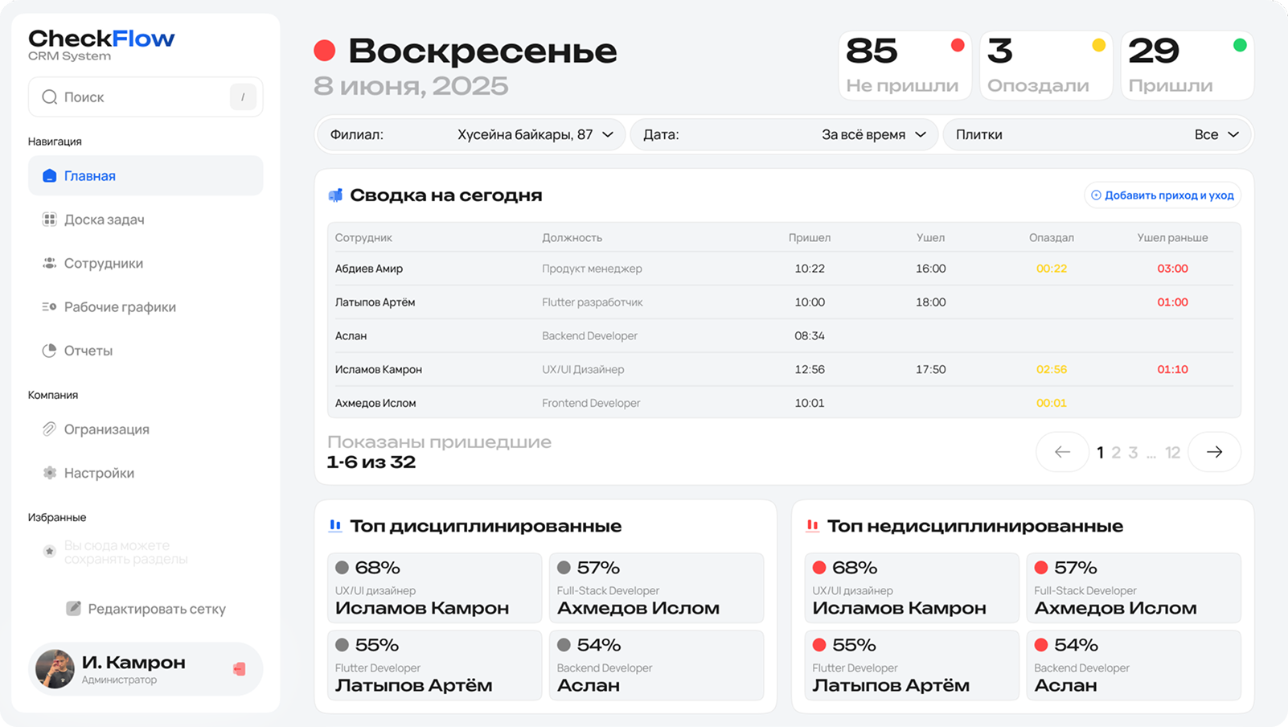Select the Главная home icon
This screenshot has width=1288, height=727.
pos(49,175)
